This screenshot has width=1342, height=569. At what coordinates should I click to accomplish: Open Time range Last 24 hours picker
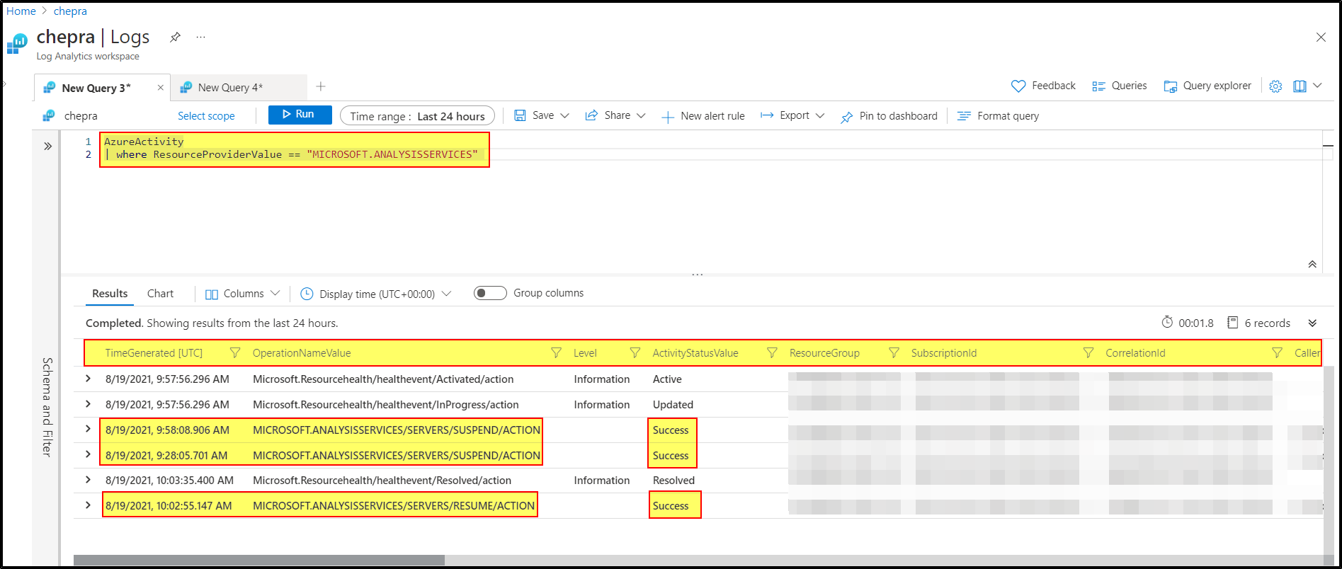(417, 115)
